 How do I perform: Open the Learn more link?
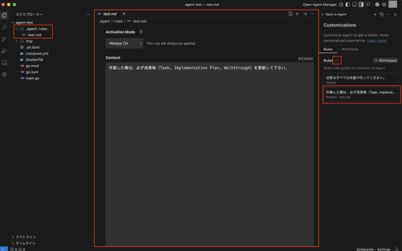pyautogui.click(x=376, y=41)
